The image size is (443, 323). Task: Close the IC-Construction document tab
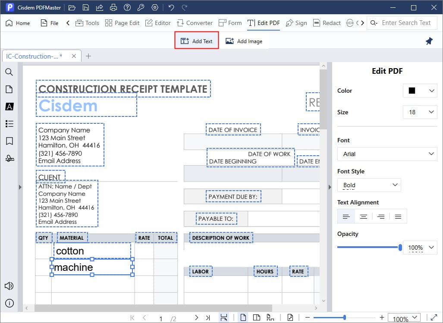pyautogui.click(x=74, y=56)
